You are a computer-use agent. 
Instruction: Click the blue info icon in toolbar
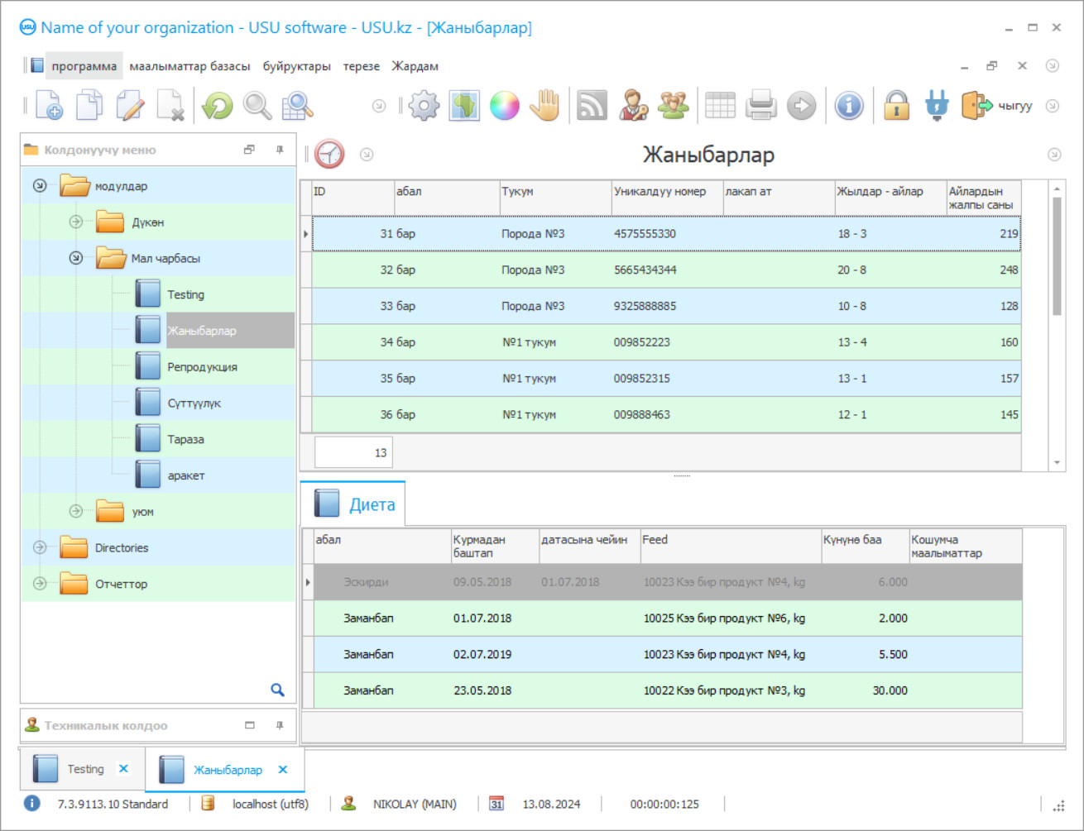click(x=849, y=106)
